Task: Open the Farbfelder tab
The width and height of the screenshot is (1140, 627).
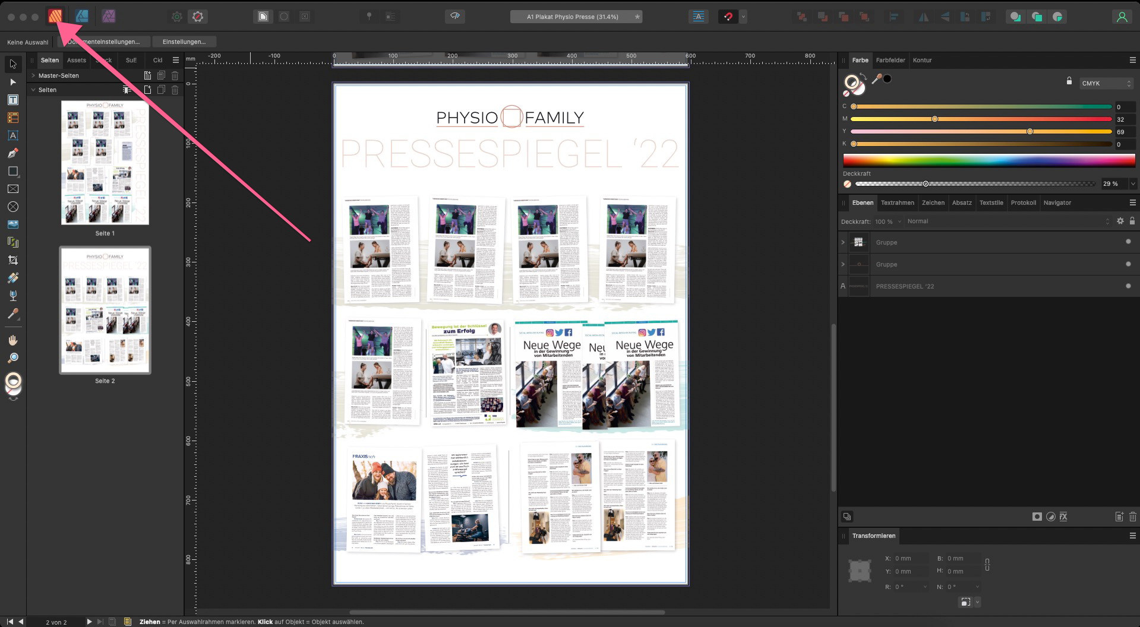Action: 890,60
